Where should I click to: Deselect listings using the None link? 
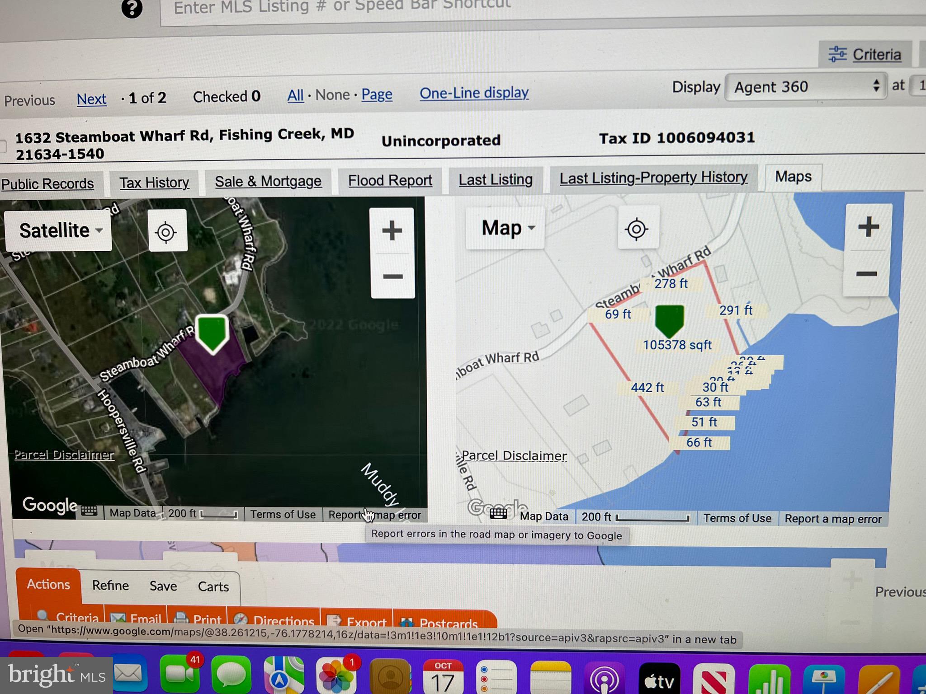click(x=333, y=95)
